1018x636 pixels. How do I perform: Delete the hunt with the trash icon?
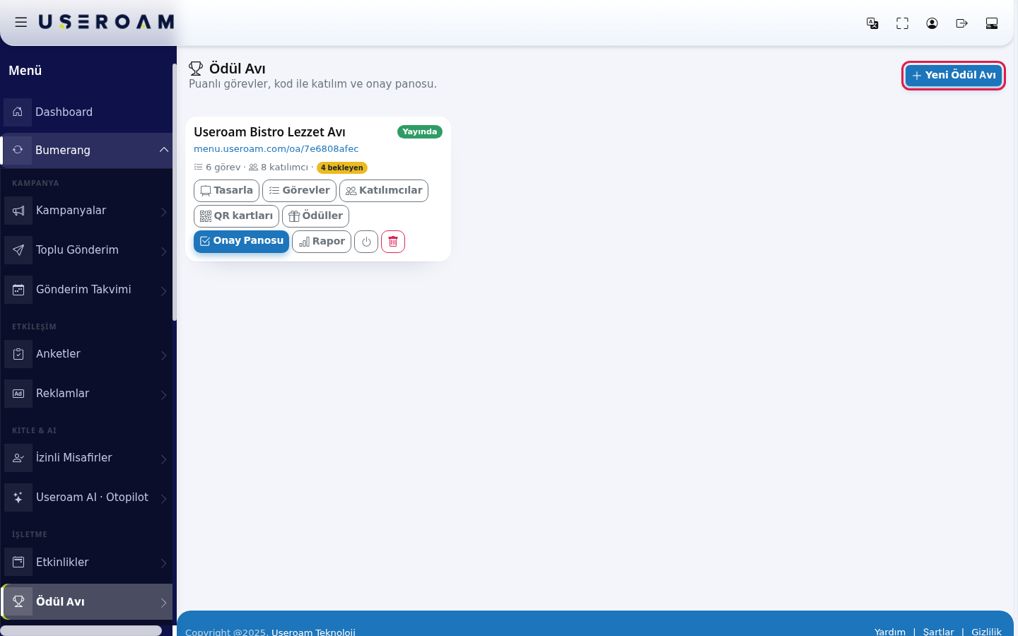(x=393, y=242)
